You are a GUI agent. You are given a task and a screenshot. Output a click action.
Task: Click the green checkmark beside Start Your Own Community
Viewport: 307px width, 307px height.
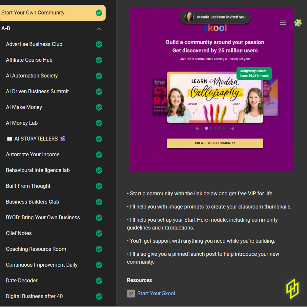[x=99, y=13]
